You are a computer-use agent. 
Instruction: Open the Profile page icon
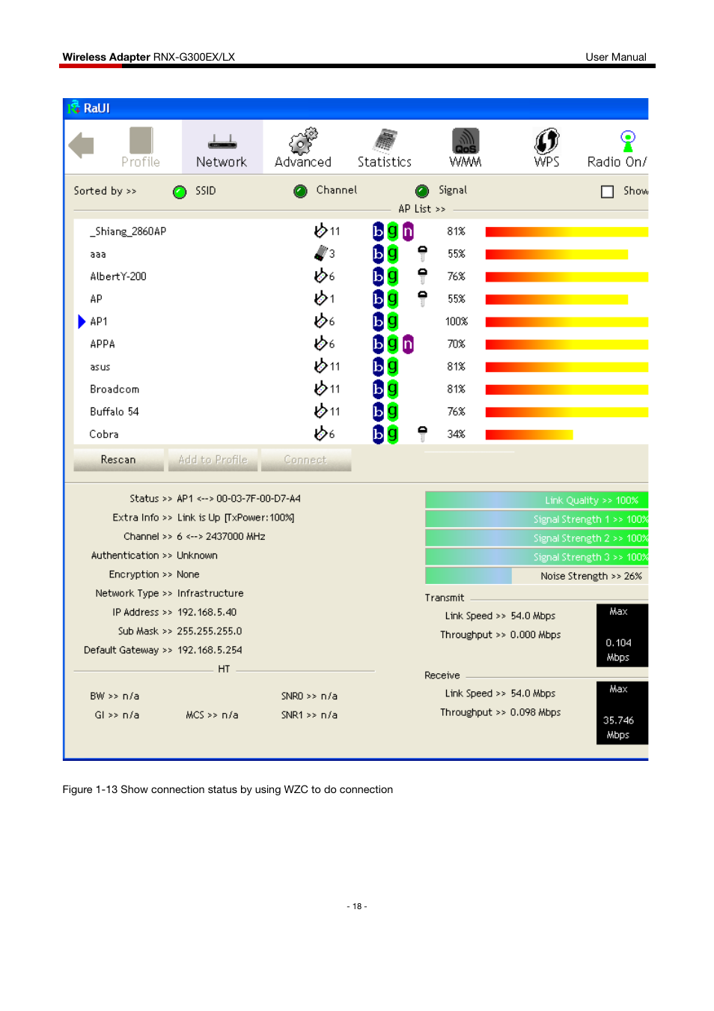[141, 148]
